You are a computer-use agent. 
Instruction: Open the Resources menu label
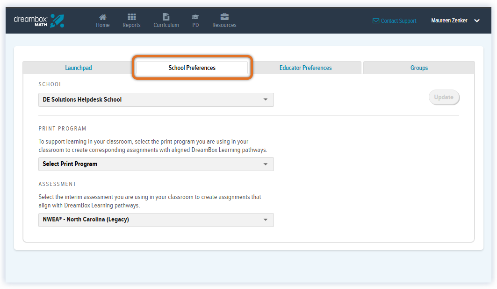224,25
